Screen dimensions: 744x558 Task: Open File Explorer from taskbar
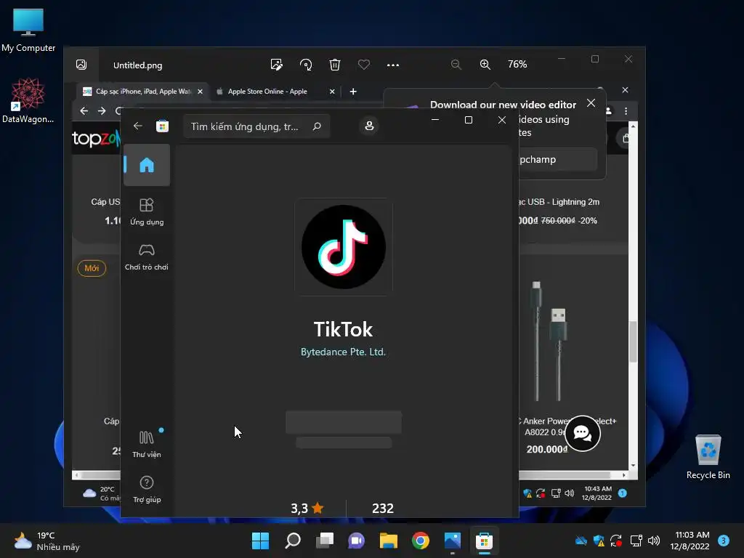point(388,541)
